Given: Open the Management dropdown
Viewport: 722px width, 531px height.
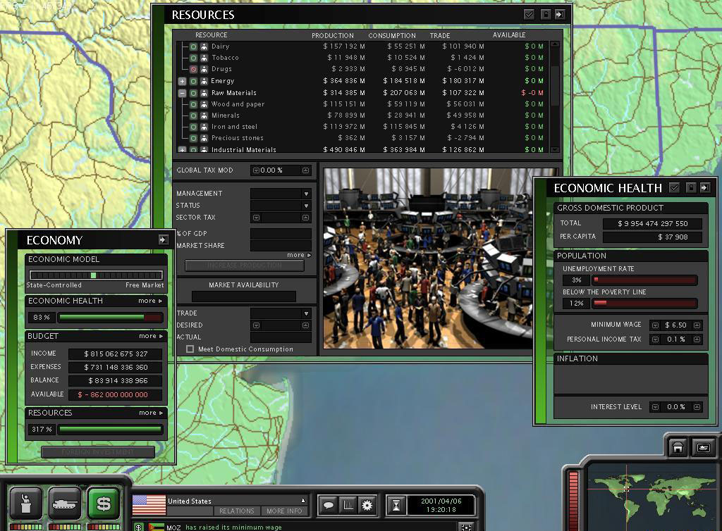Looking at the screenshot, I should [x=306, y=194].
